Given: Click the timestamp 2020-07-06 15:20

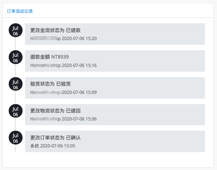Looking at the screenshot, I should 79,38.
